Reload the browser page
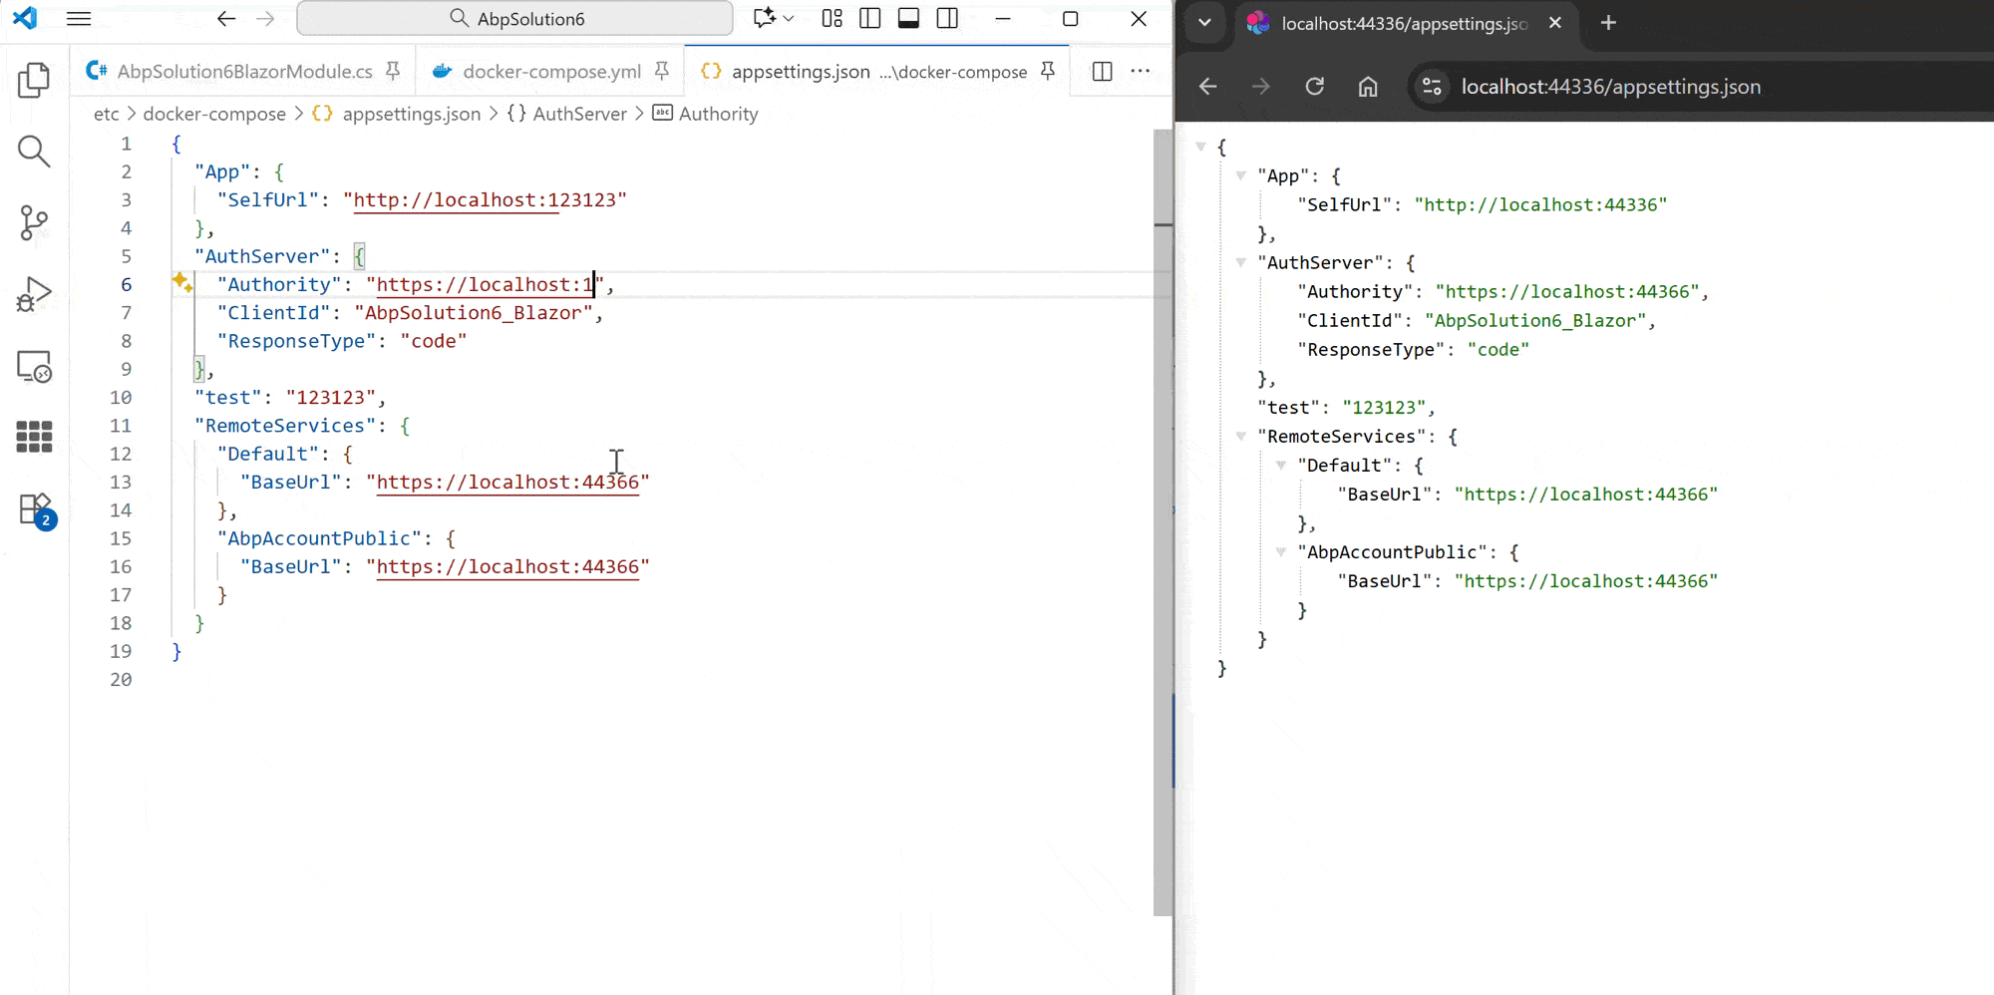The height and width of the screenshot is (995, 1994). click(x=1314, y=87)
